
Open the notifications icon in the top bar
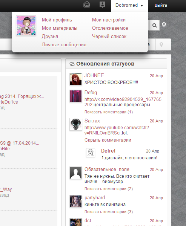(102, 5)
